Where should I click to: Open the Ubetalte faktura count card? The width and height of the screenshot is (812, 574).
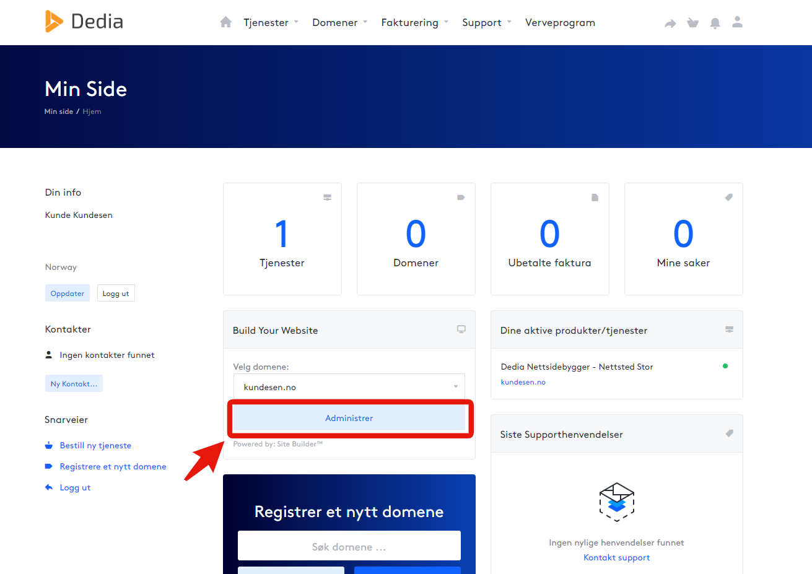coord(550,239)
